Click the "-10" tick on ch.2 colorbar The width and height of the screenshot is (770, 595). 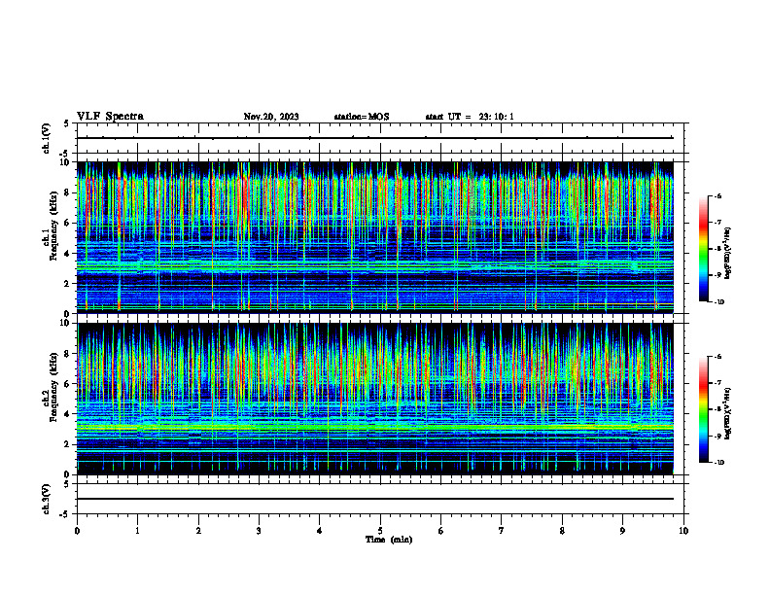(718, 462)
